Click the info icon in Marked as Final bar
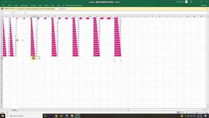The height and width of the screenshot is (118, 209). tap(2, 9)
